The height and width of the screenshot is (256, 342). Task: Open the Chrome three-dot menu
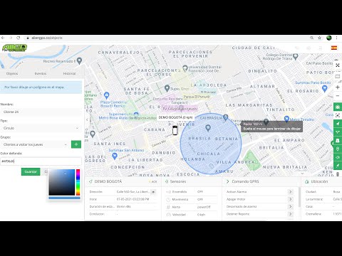tap(336, 38)
